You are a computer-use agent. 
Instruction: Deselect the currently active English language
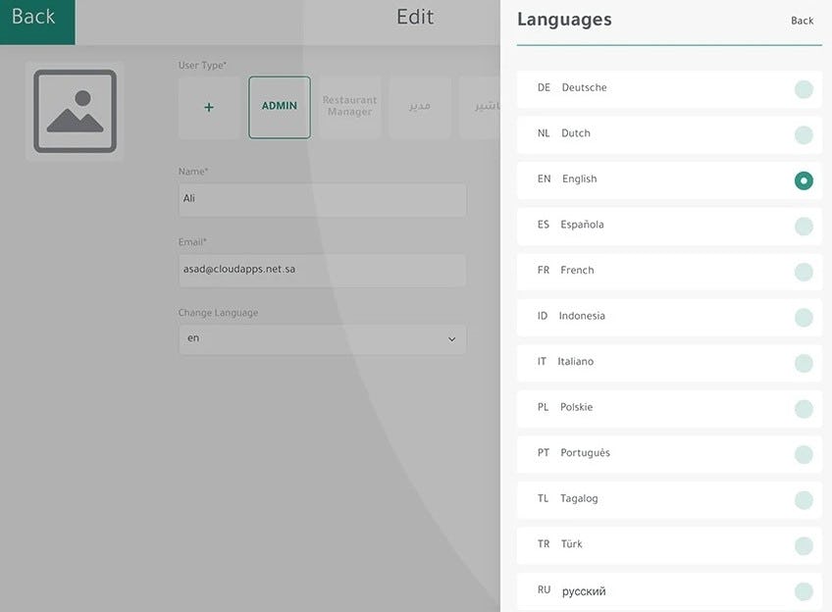tap(804, 180)
